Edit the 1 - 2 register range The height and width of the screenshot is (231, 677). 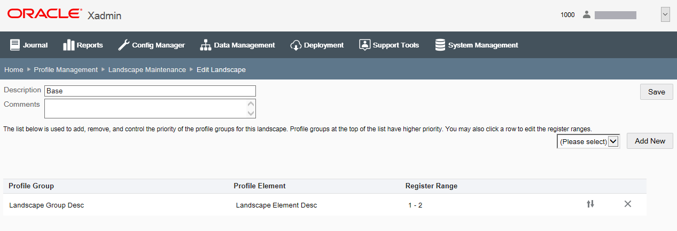[415, 205]
